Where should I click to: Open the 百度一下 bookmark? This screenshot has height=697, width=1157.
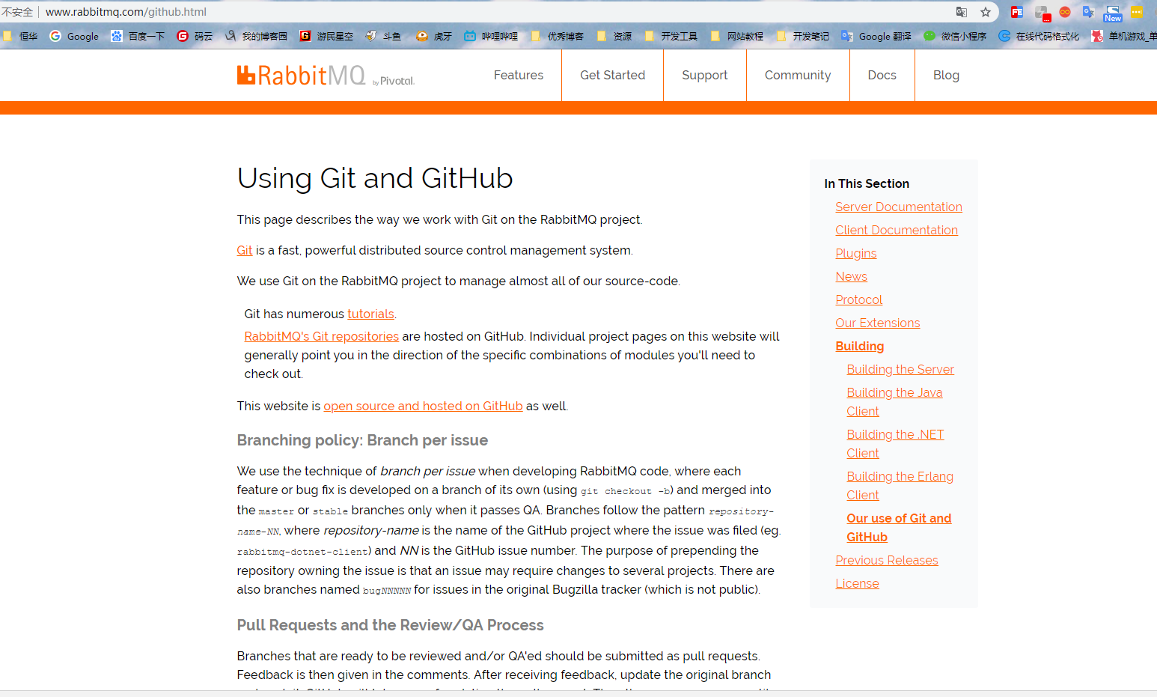138,36
